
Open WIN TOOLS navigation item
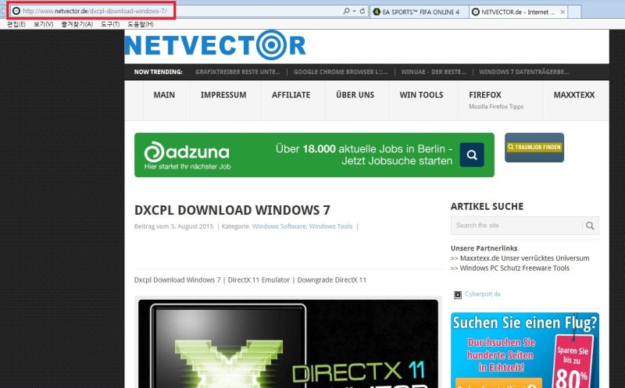coord(421,94)
